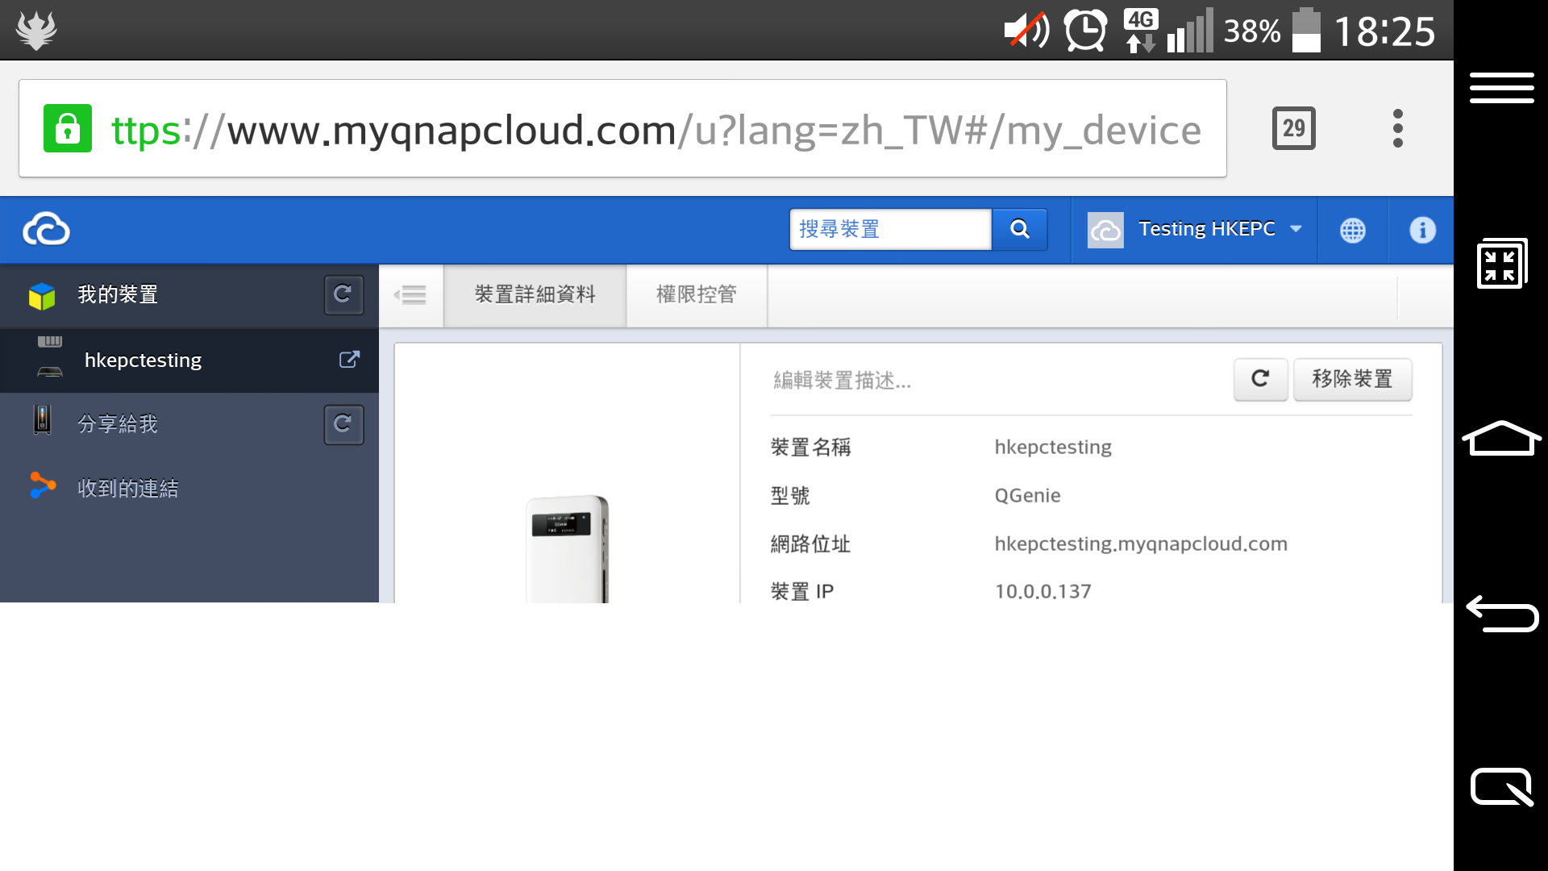Tap the browser URL address bar
The image size is (1548, 871).
[x=622, y=128]
